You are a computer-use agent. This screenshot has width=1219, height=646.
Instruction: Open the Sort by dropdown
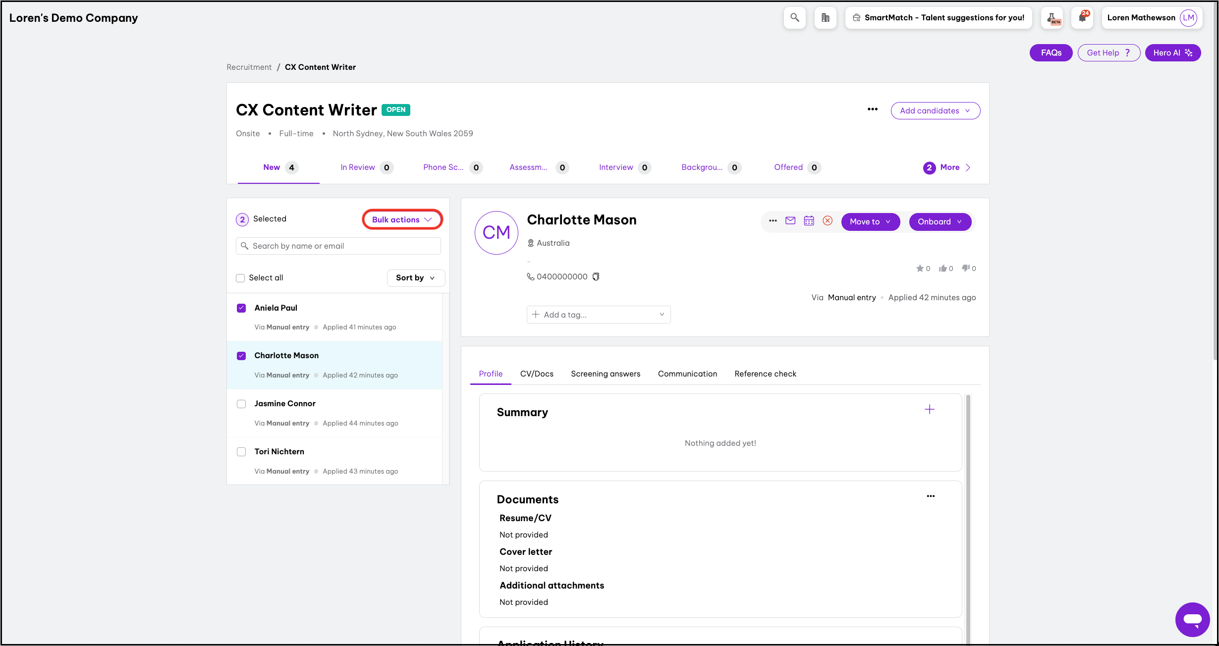click(415, 278)
